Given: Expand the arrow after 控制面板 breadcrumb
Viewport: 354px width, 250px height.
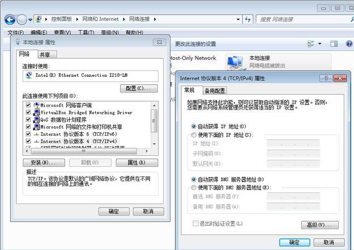Looking at the screenshot, I should pos(77,19).
